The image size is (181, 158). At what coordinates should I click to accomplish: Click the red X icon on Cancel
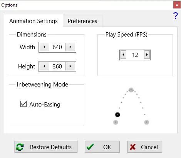tap(132, 147)
